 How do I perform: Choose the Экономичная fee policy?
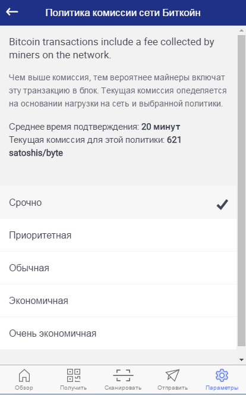pos(118,301)
